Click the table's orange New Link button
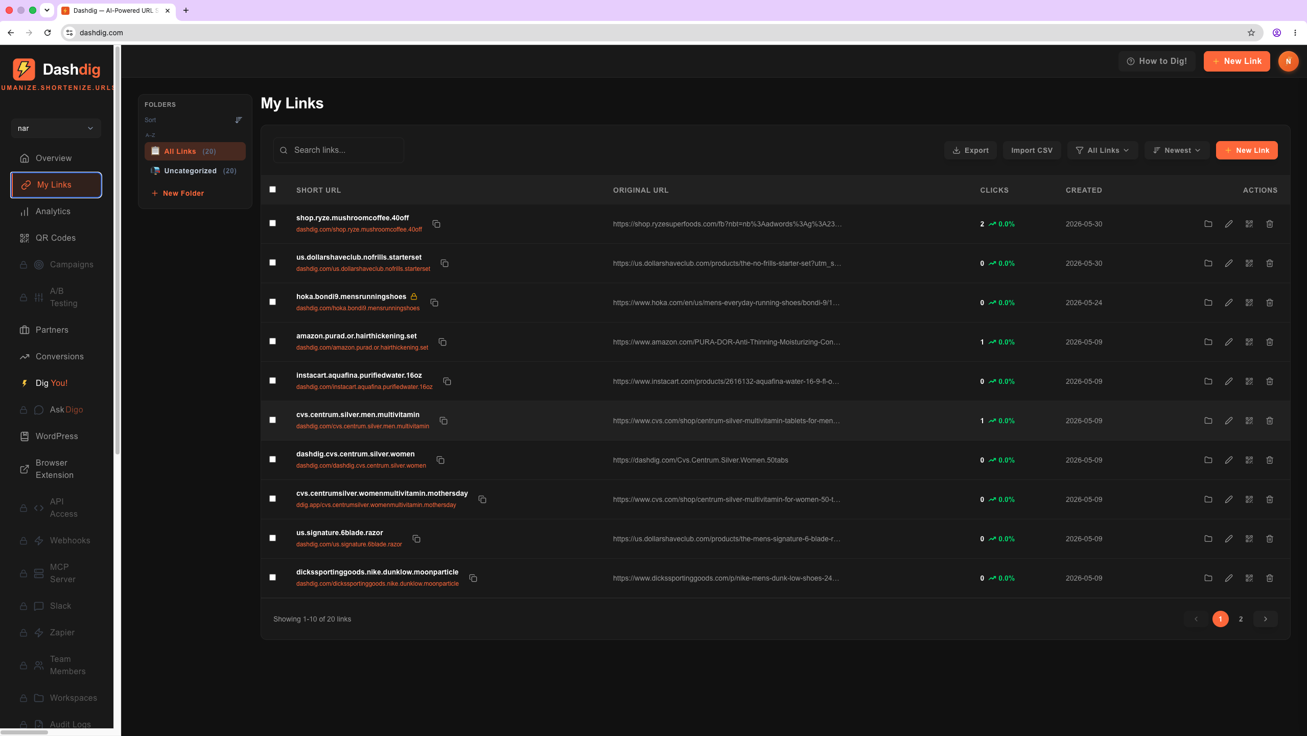Screen dimensions: 1307x736 [1247, 150]
